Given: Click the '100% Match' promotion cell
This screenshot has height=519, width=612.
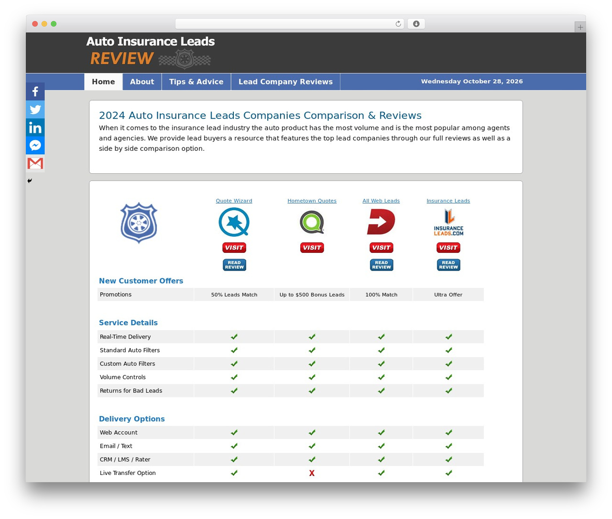Looking at the screenshot, I should pos(382,294).
